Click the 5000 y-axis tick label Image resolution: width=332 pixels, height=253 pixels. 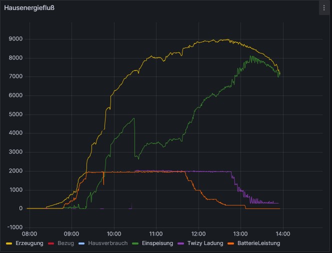click(x=15, y=114)
